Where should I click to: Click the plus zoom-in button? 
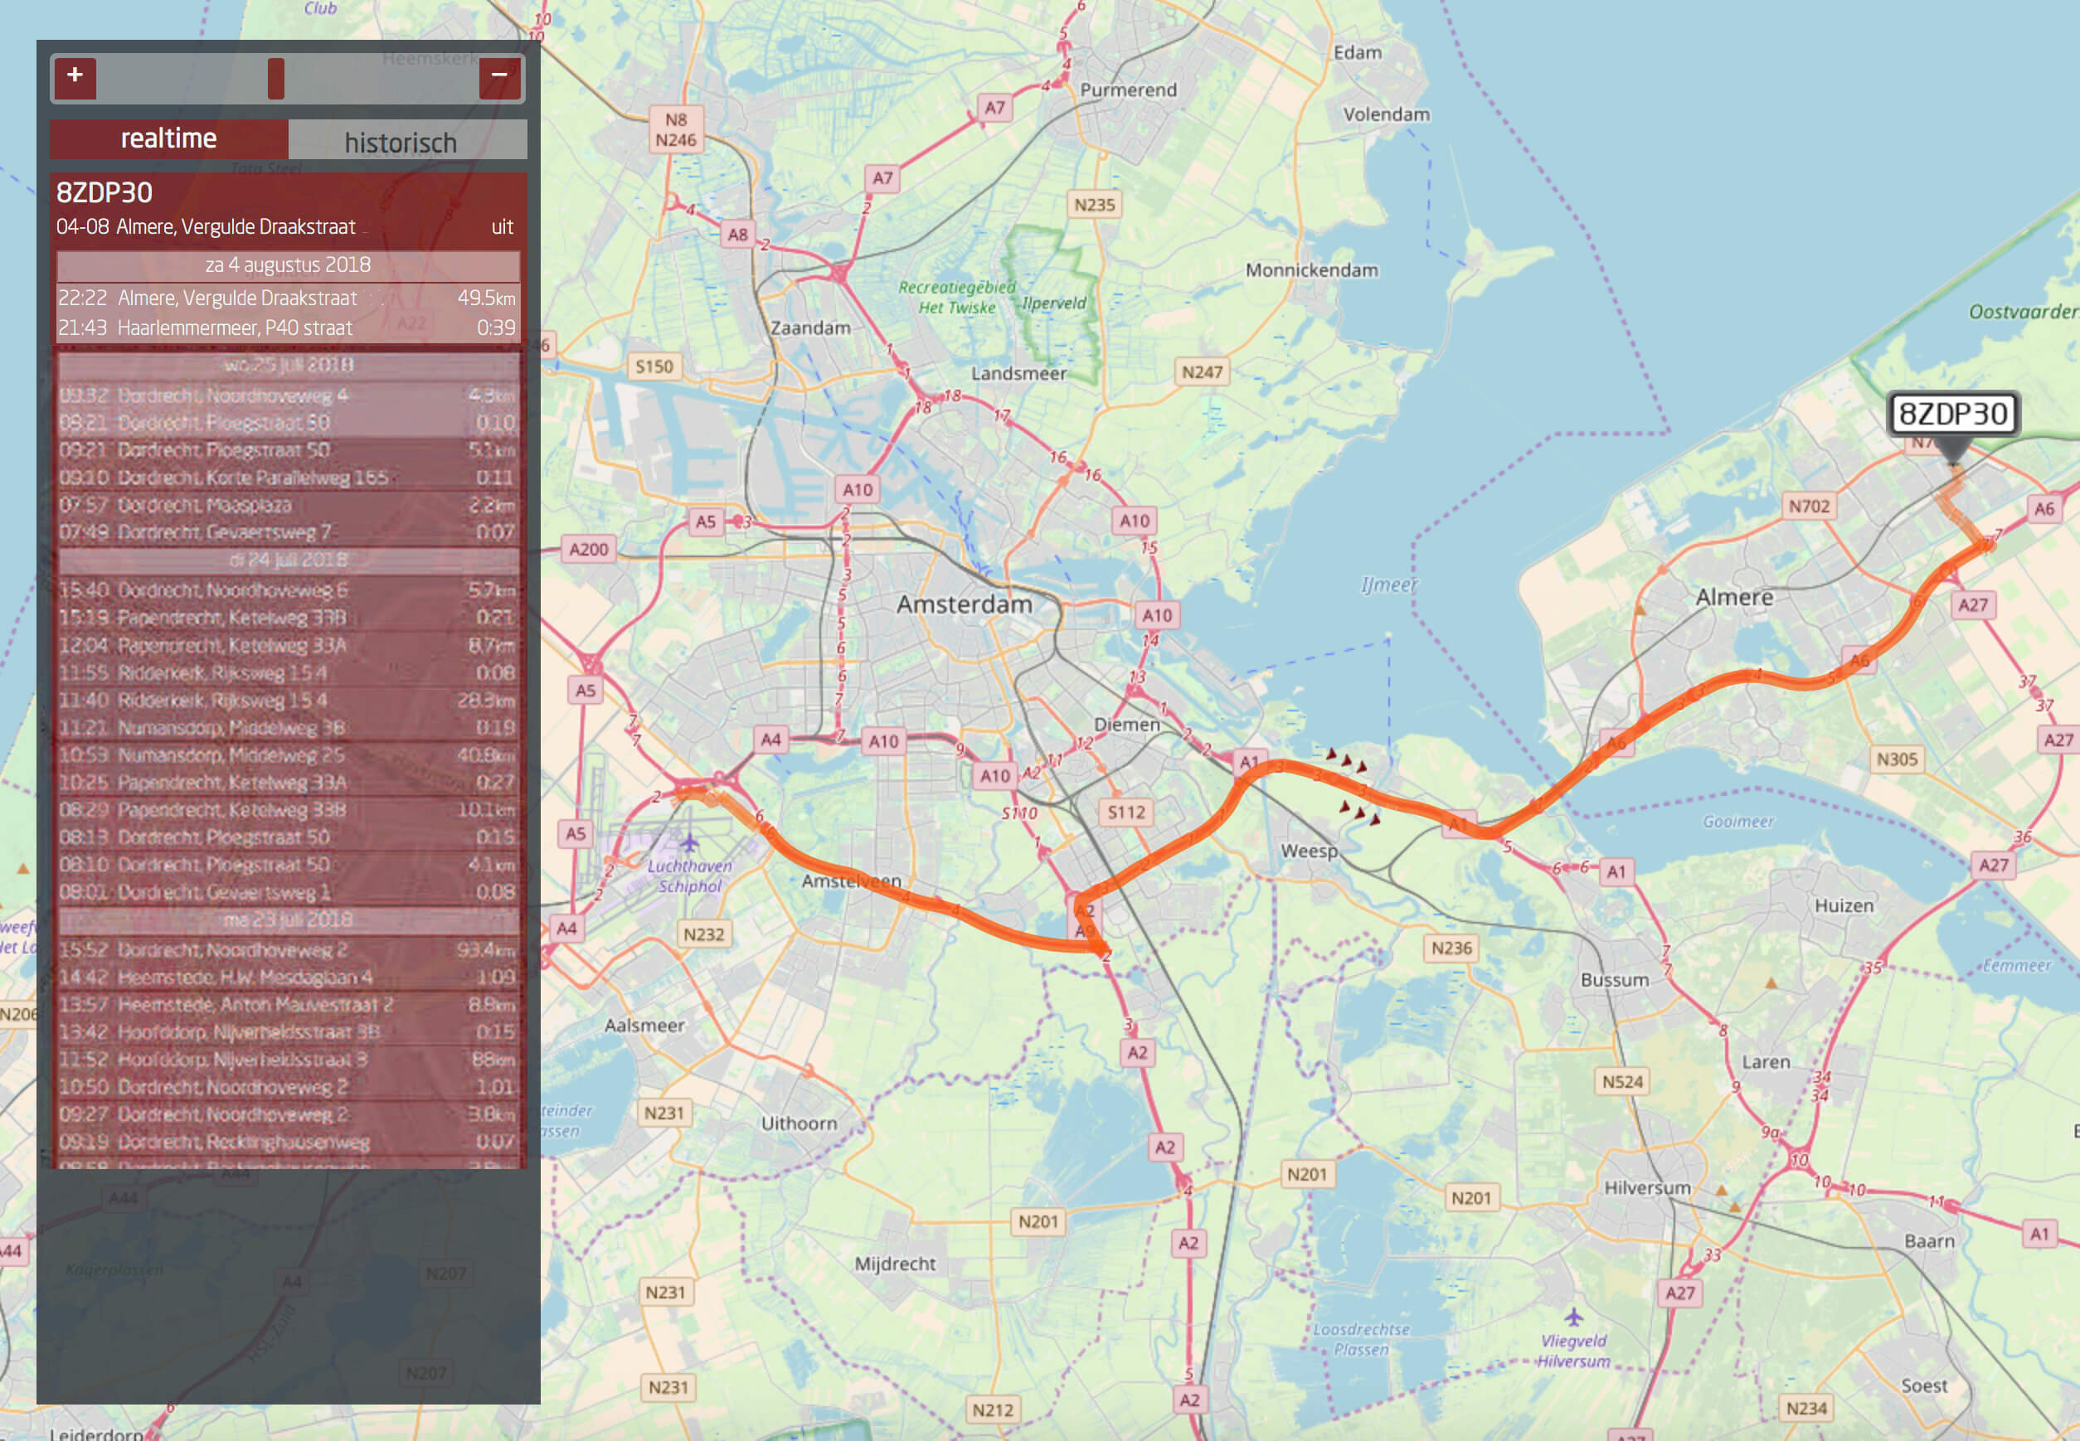tap(75, 77)
